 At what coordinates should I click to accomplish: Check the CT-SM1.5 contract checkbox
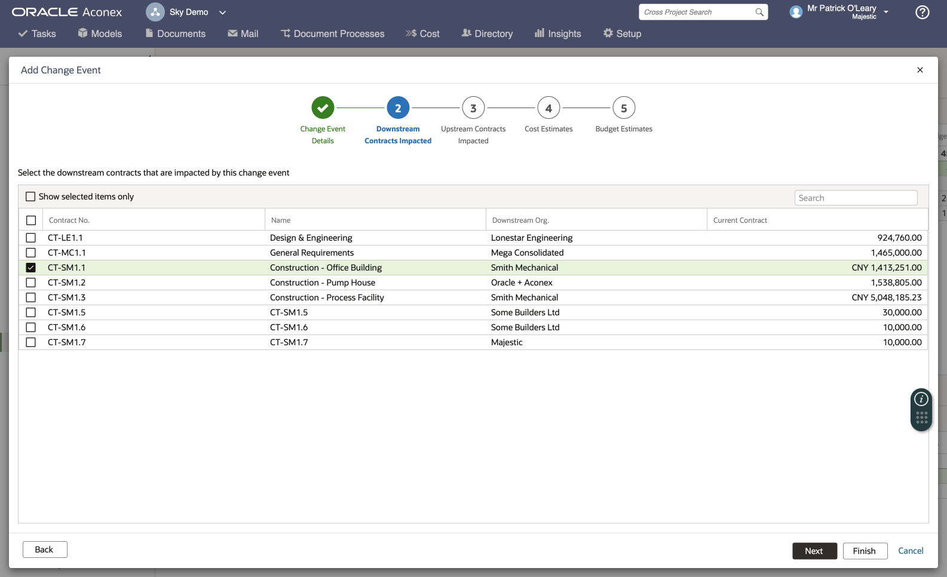click(x=31, y=312)
